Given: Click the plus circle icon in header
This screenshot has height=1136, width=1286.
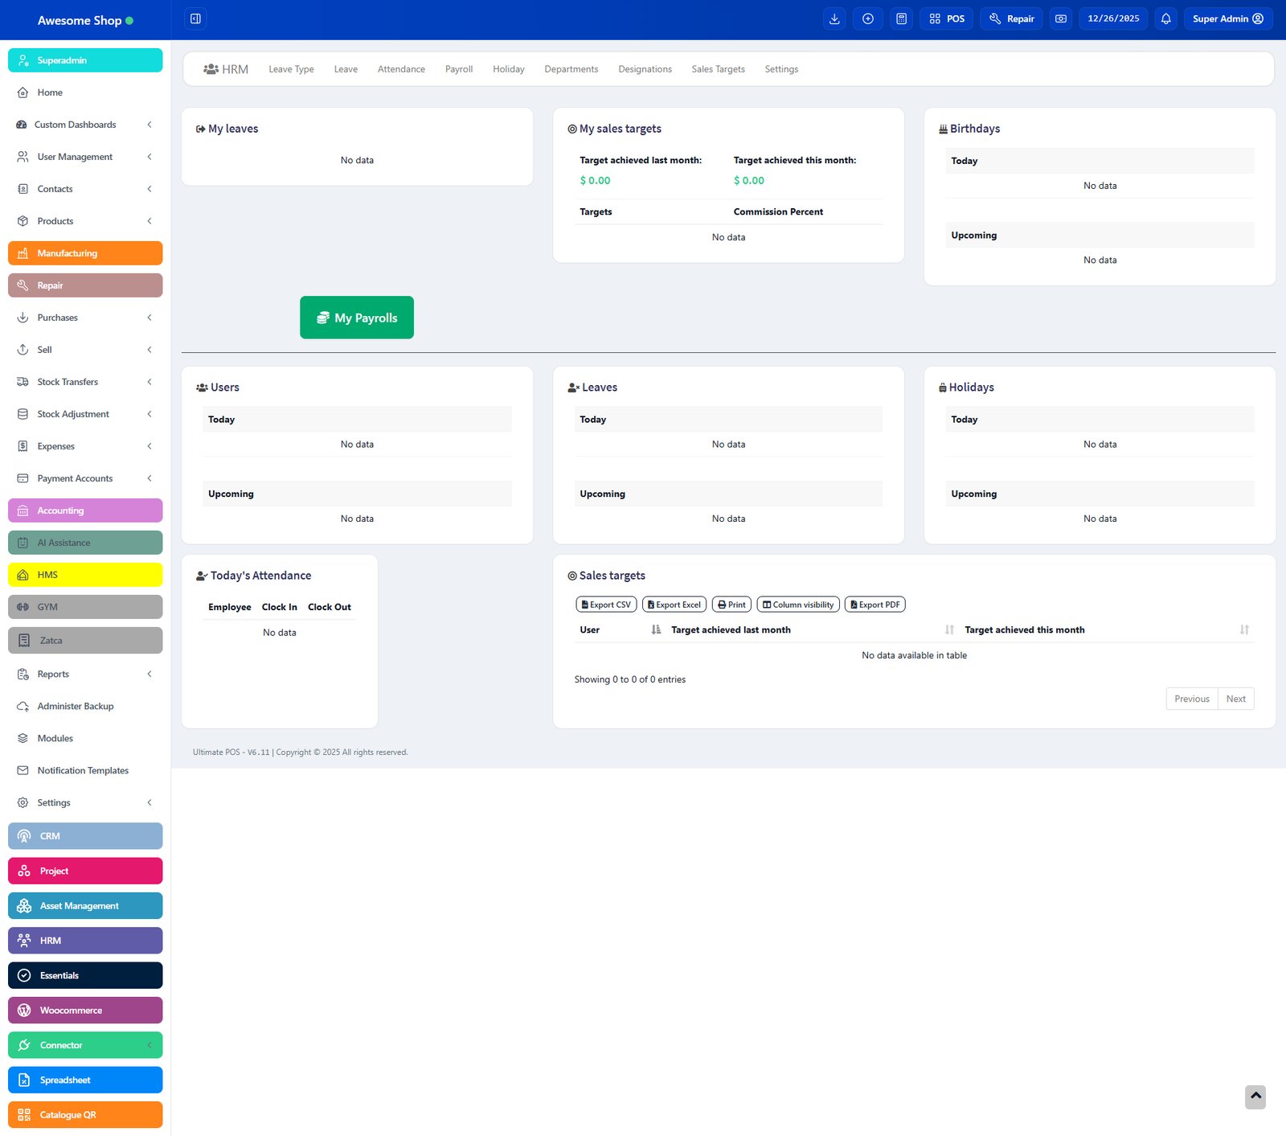Looking at the screenshot, I should (867, 18).
